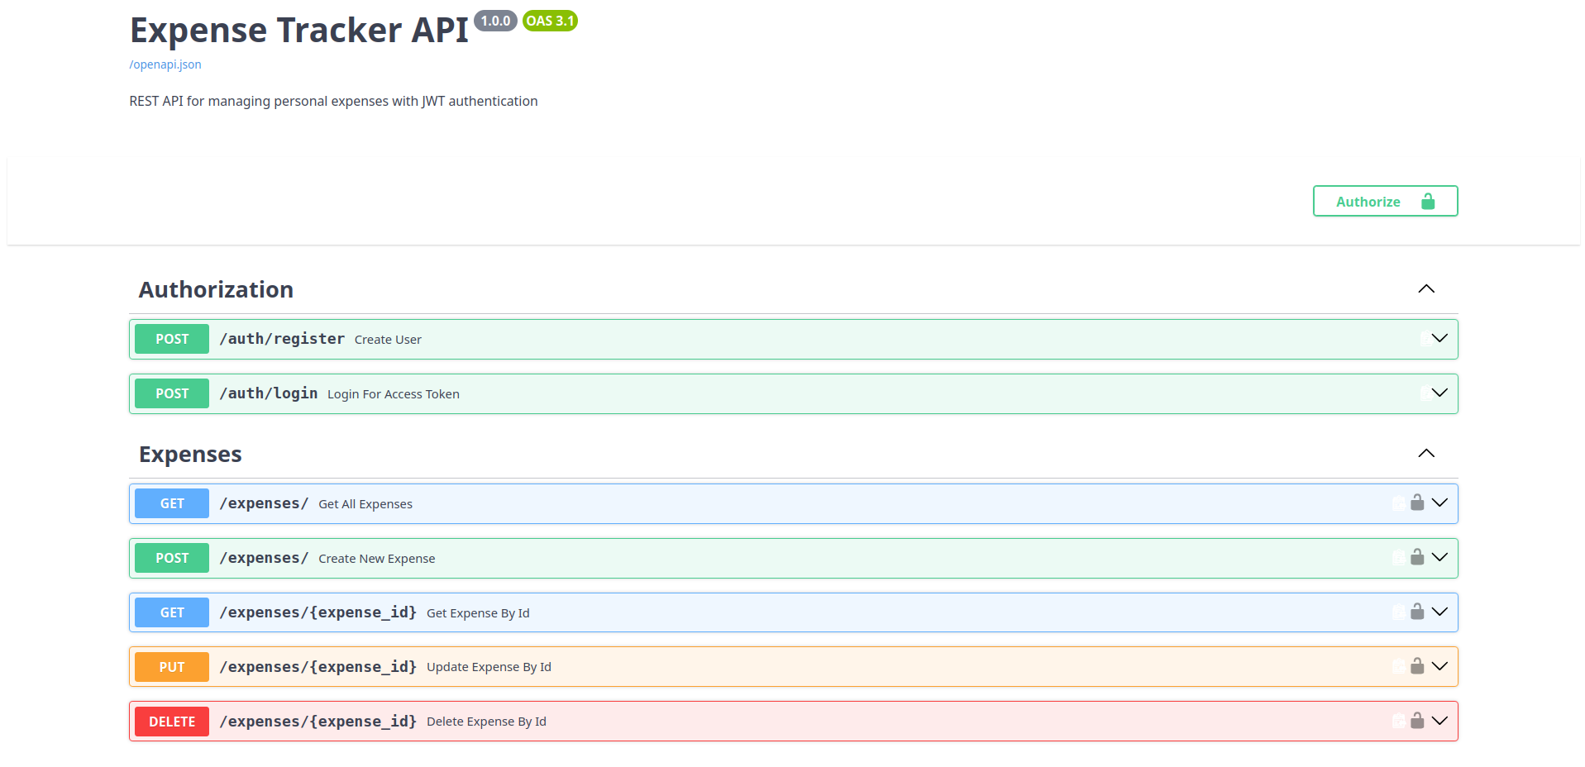This screenshot has height=767, width=1585.
Task: Click the 'Delete Expense By Id' summary text
Action: (486, 722)
